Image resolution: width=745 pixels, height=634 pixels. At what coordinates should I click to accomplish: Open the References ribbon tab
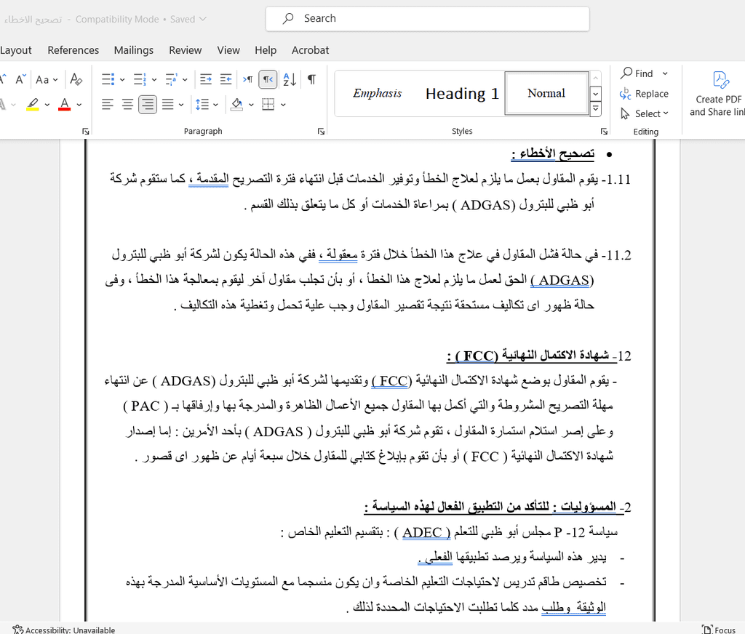tap(73, 50)
